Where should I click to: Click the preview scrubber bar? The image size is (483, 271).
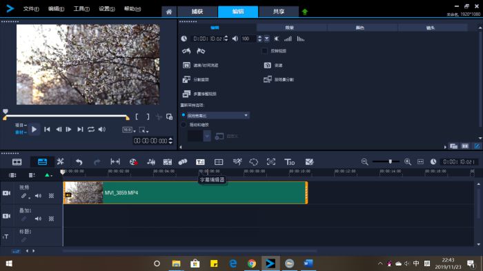pos(66,117)
